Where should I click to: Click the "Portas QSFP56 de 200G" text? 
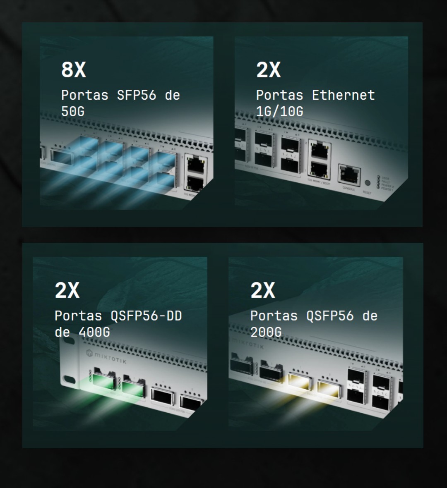(x=314, y=324)
